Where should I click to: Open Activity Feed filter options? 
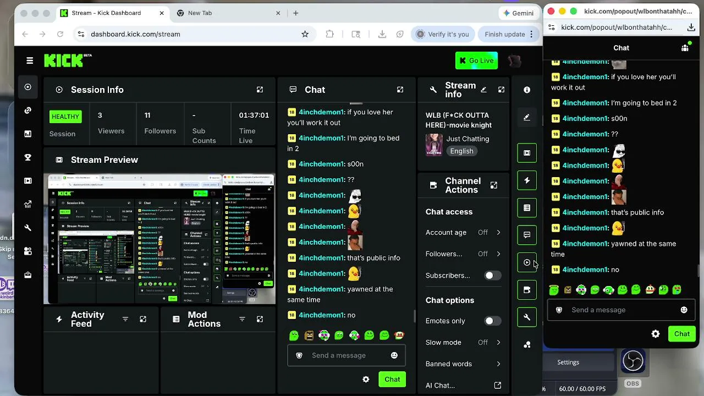coord(125,319)
